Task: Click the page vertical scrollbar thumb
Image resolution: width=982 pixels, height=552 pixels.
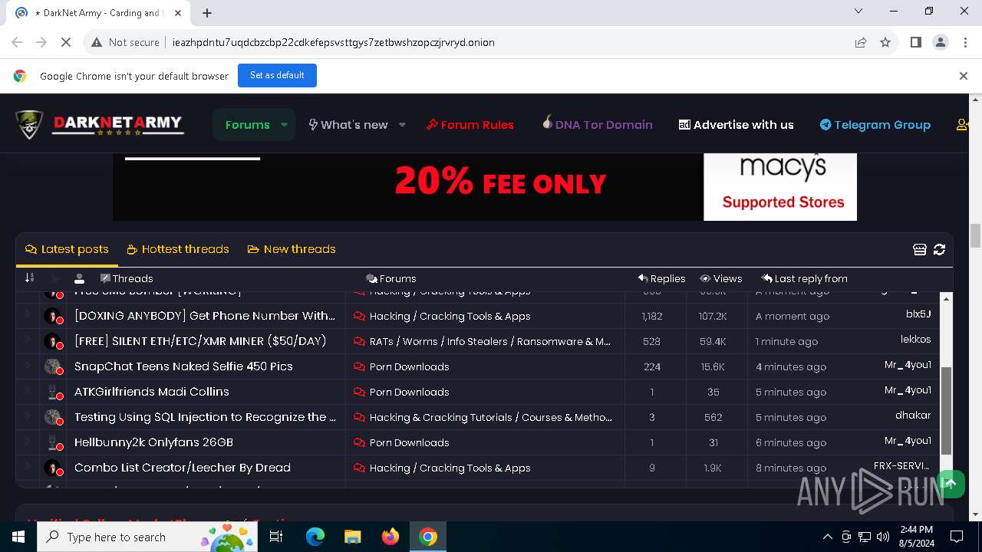Action: tap(975, 235)
